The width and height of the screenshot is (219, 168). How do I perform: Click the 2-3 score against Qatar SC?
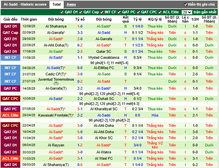tap(80, 51)
